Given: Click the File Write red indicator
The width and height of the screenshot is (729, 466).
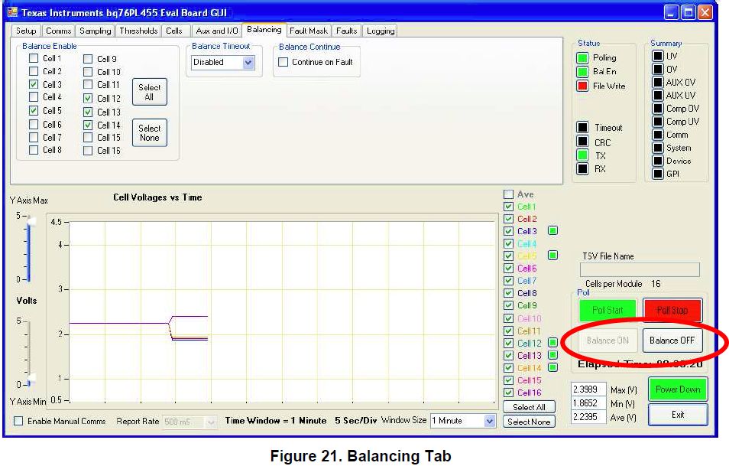Looking at the screenshot, I should [582, 86].
